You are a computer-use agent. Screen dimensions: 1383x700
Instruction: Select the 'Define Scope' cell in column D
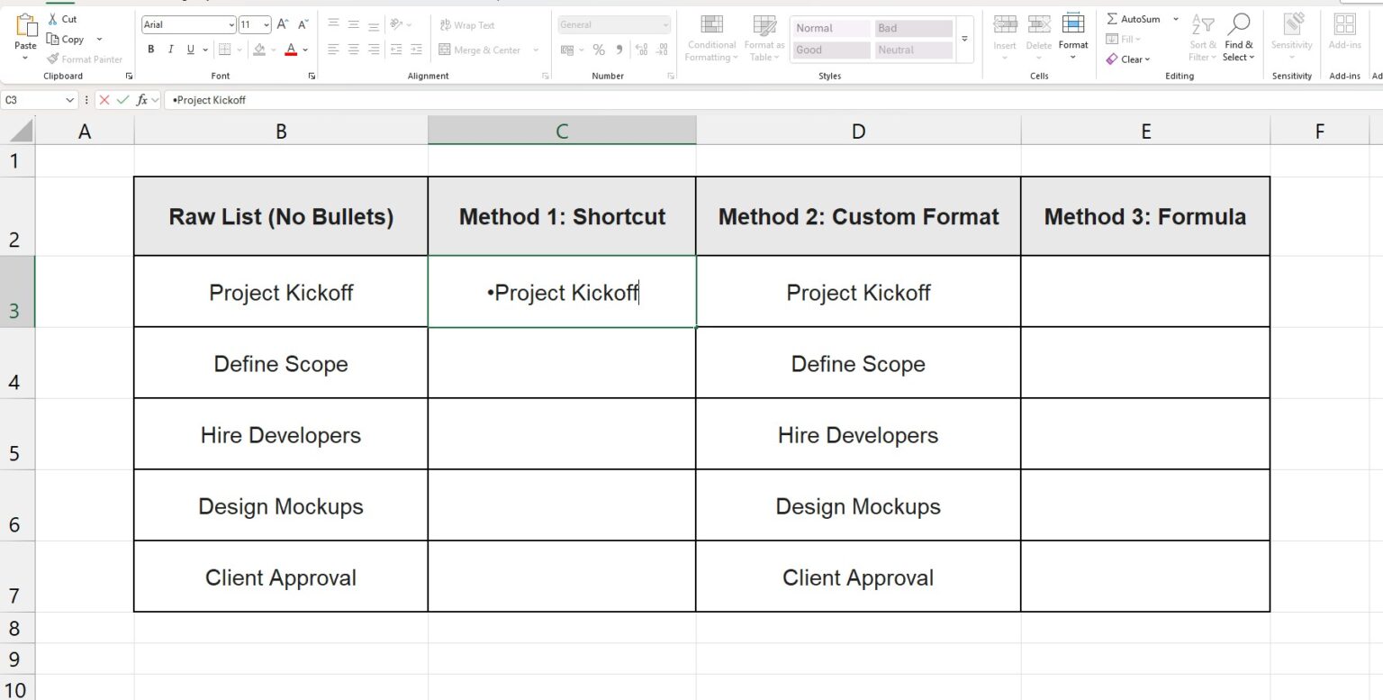pos(858,363)
